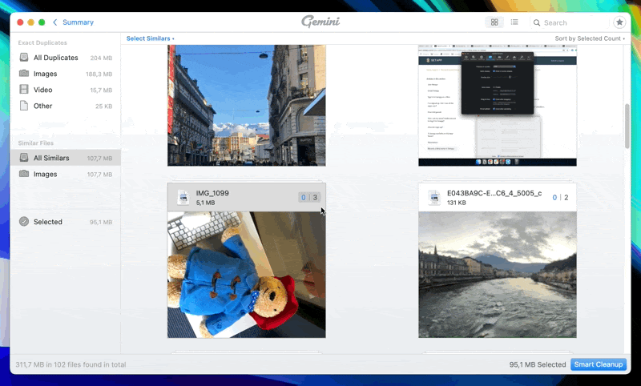Switch to grid view
This screenshot has height=386, width=641.
coord(494,22)
